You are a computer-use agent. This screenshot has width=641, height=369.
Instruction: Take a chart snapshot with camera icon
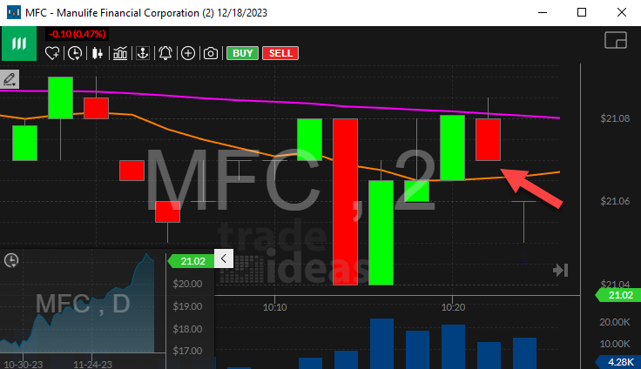coord(211,53)
